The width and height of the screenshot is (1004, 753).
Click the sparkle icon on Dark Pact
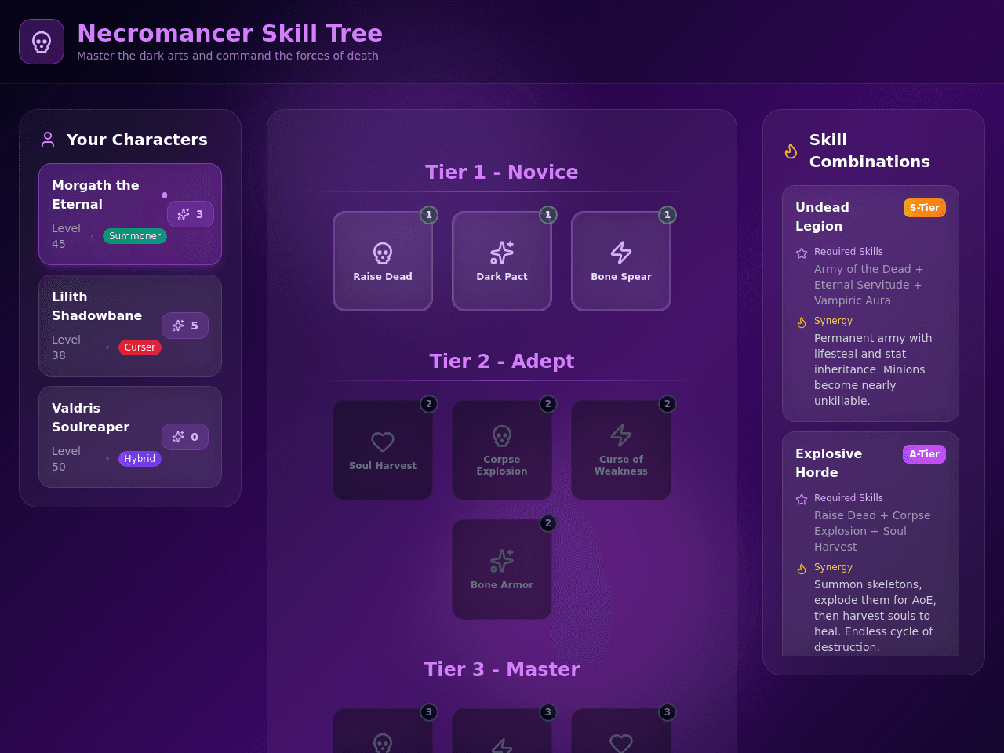click(502, 253)
